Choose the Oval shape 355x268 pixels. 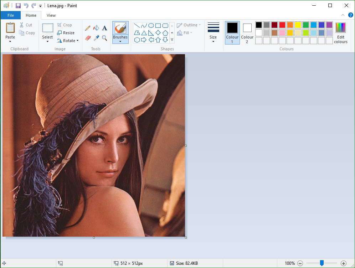tap(151, 26)
